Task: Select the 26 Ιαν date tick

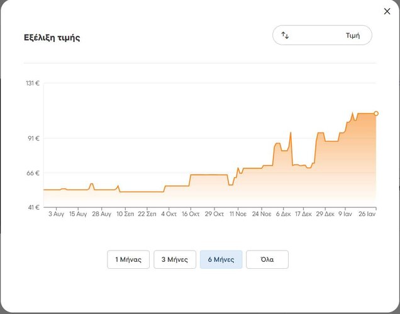Action: click(367, 214)
